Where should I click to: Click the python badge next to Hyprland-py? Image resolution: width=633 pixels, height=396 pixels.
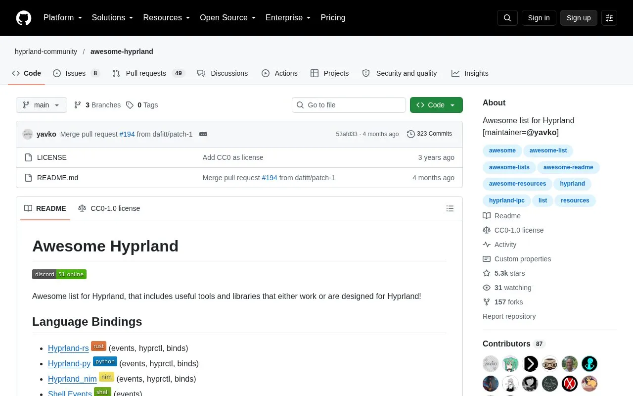(105, 361)
